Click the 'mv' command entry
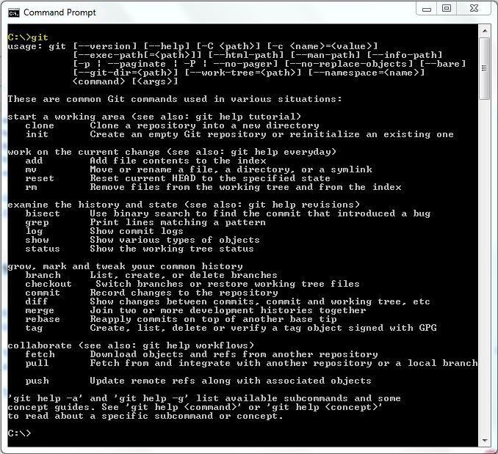This screenshot has width=498, height=454. tap(31, 169)
